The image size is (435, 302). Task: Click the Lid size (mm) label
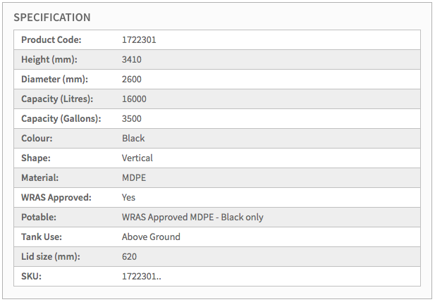tap(51, 257)
